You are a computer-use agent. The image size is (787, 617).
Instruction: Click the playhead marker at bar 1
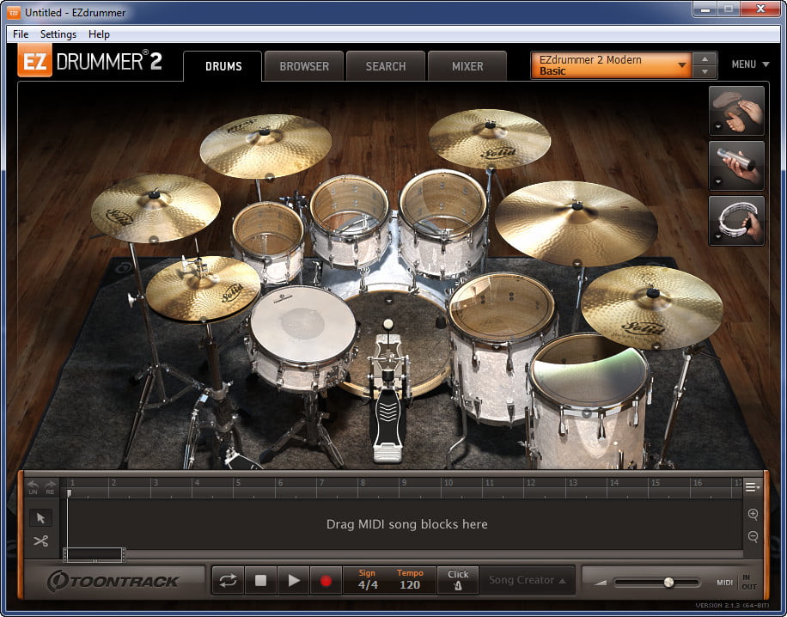(x=69, y=493)
